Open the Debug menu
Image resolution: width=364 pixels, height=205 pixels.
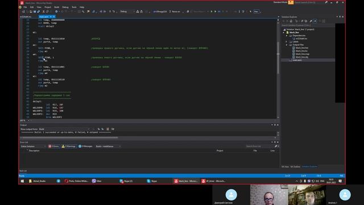(x=65, y=7)
